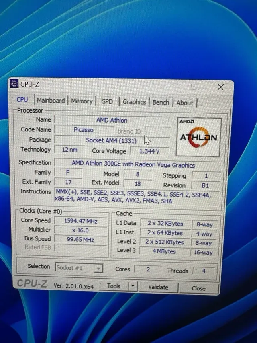The height and width of the screenshot is (343, 257).
Task: Minimize the CPU-Z window
Action: 167,86
